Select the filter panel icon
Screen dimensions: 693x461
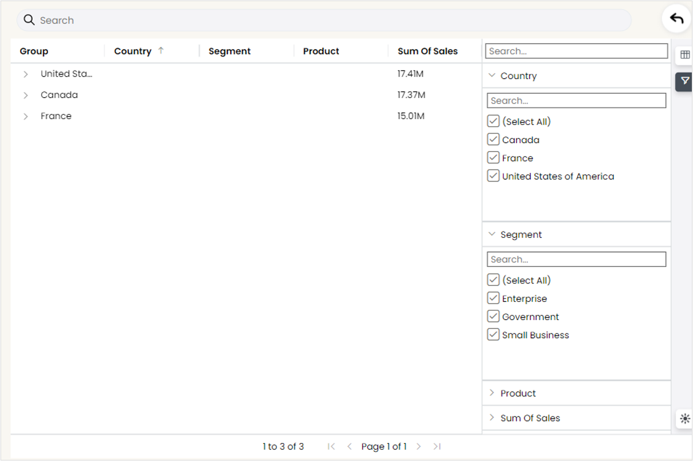pyautogui.click(x=684, y=82)
